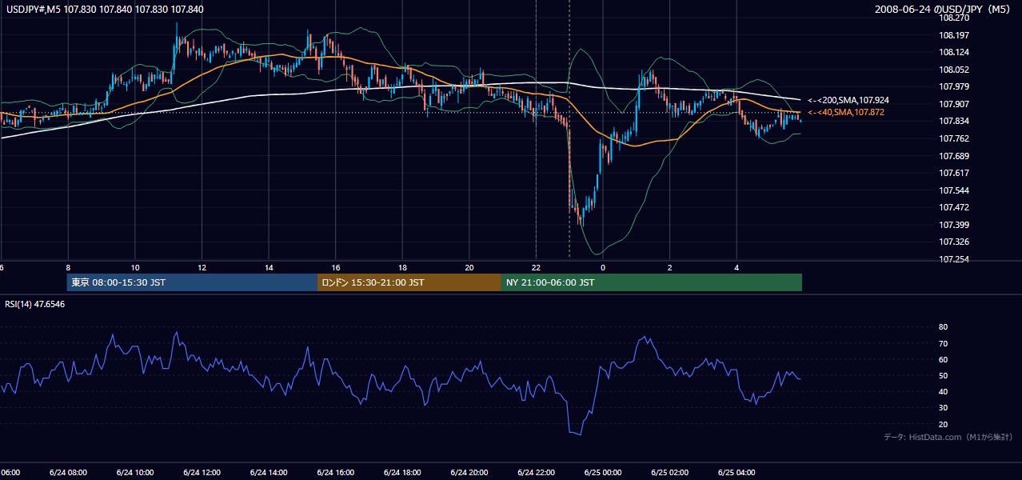Select the 200 SMA label reading 107.924
Screen dimensions: 1022x480
pos(848,101)
